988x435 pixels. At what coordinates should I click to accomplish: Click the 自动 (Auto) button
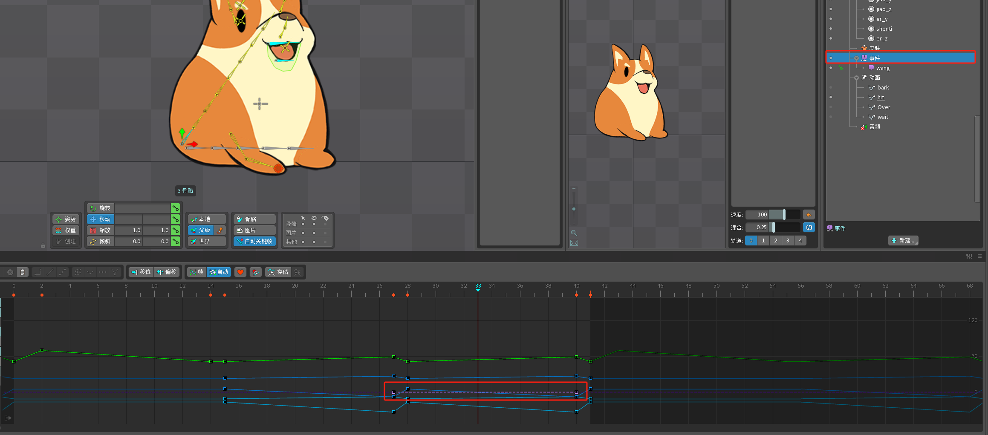coord(219,272)
